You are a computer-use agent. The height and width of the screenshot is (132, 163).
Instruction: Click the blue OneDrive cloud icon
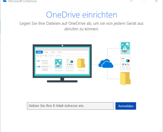click(x=106, y=63)
